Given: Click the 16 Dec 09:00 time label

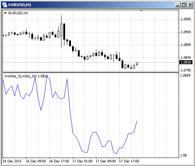Looking at the screenshot, I should pyautogui.click(x=36, y=161).
